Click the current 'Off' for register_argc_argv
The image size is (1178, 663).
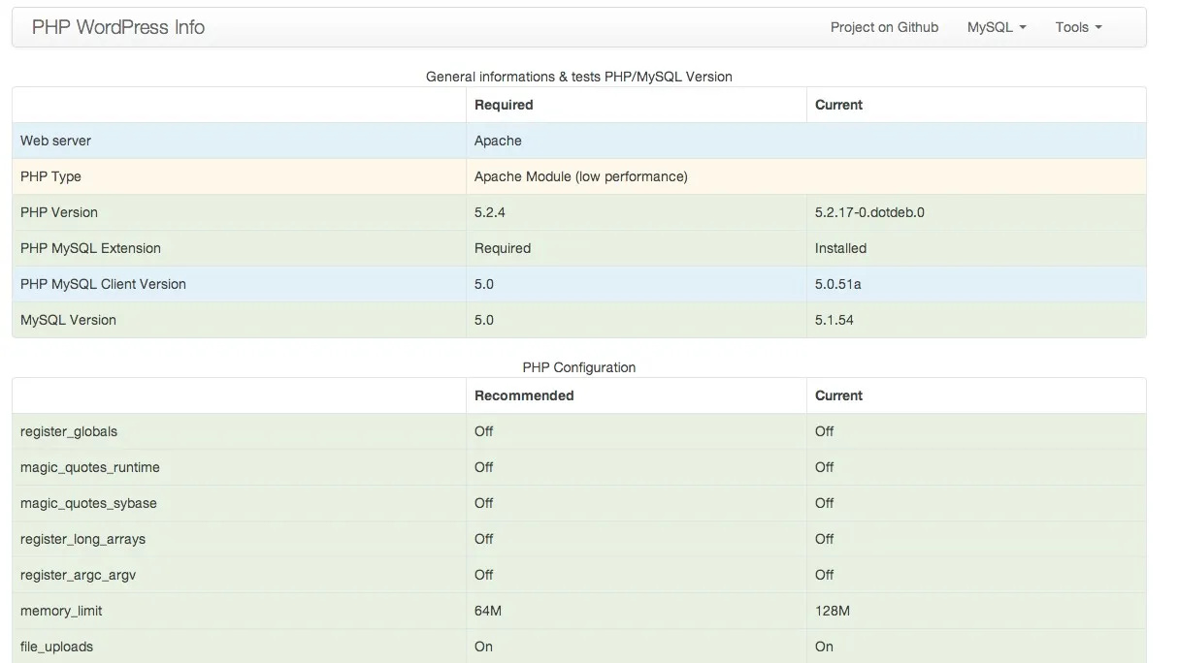click(x=825, y=575)
